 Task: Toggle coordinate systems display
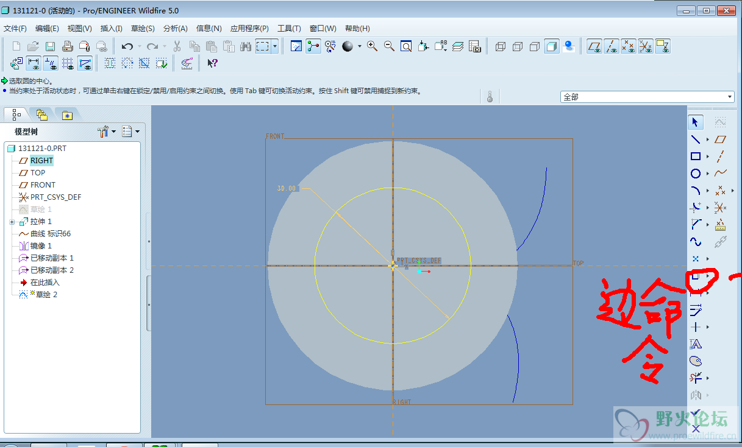646,46
